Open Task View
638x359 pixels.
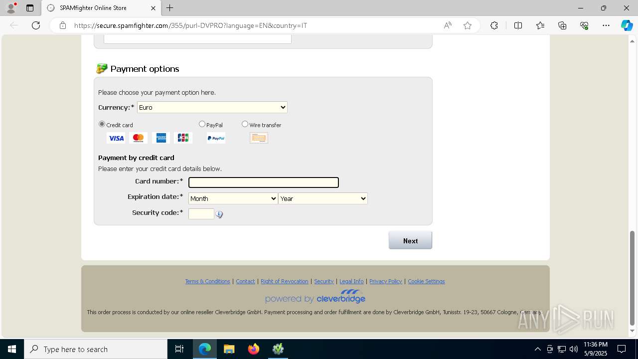[x=179, y=349]
